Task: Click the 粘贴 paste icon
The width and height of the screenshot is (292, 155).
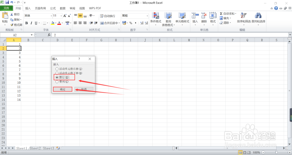Action: [x=5, y=15]
